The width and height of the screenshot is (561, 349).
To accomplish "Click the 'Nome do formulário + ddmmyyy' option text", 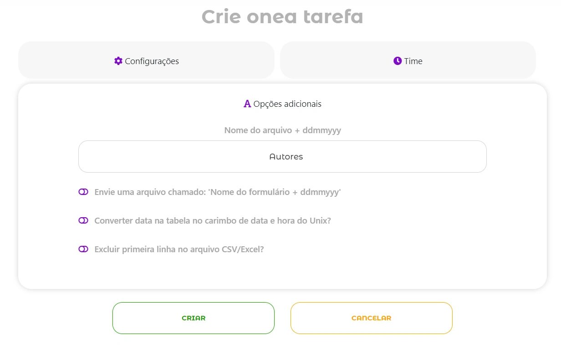I will tap(275, 192).
